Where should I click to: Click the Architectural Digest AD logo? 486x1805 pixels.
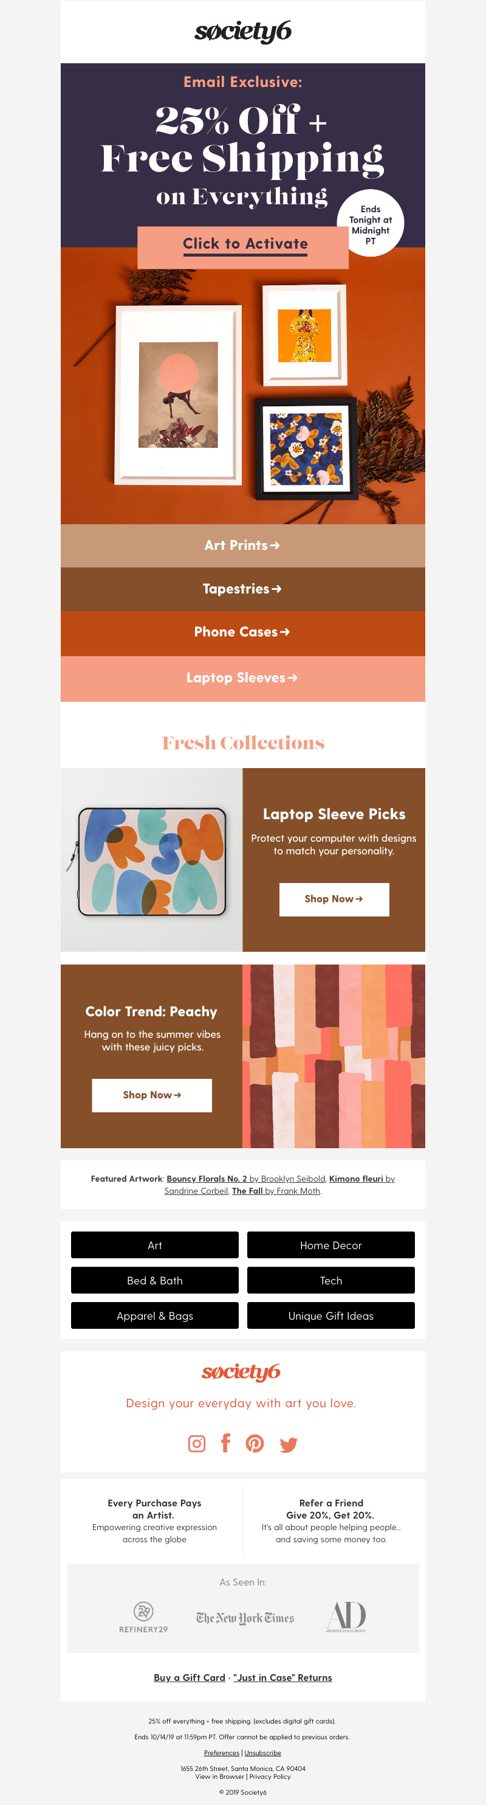point(346,1616)
